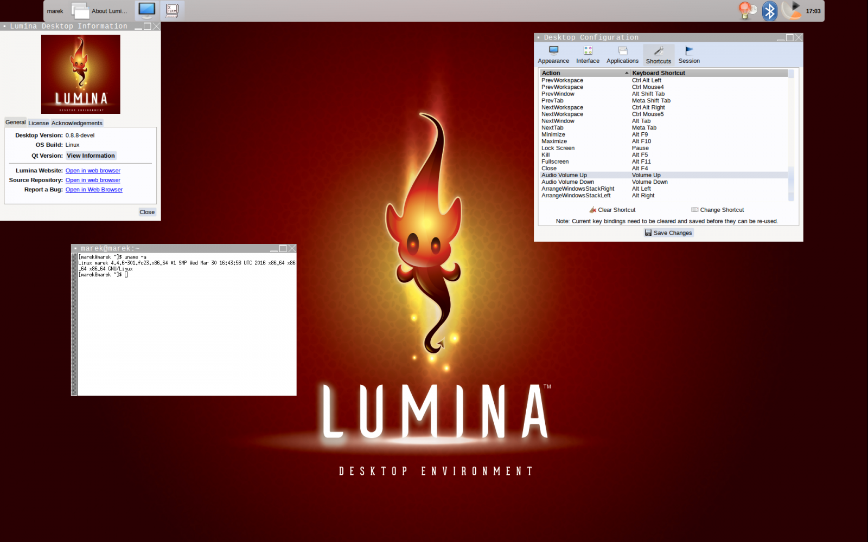Open Lumina Website in web browser
The image size is (868, 542).
coord(93,171)
